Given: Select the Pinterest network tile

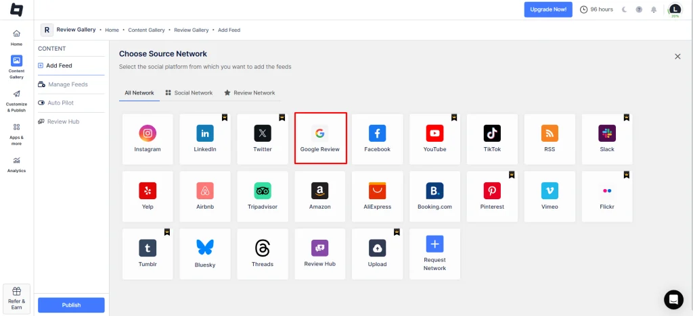Looking at the screenshot, I should pos(492,196).
